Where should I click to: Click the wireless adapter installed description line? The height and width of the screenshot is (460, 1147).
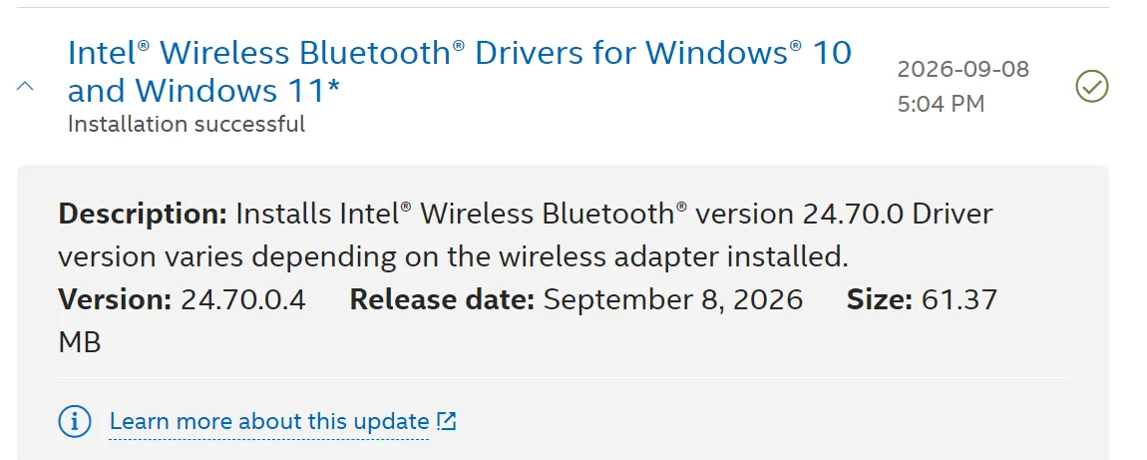tap(453, 257)
